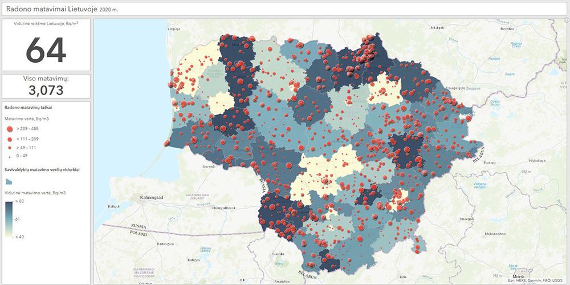570x285 pixels.
Task: Click the Liepaja label on the map
Action: tap(174, 27)
